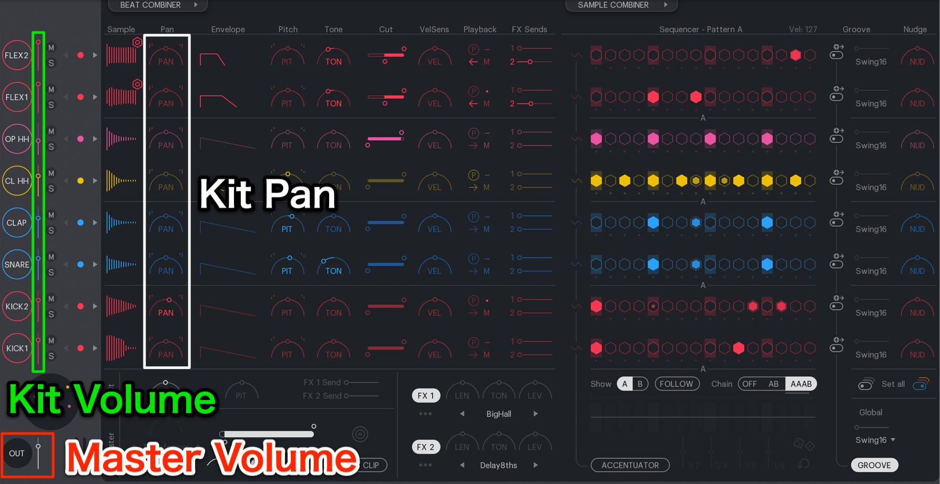Select the KICK2 drum pad

click(x=16, y=307)
